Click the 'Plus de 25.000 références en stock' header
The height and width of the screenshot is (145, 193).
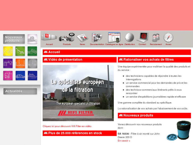point(80,133)
